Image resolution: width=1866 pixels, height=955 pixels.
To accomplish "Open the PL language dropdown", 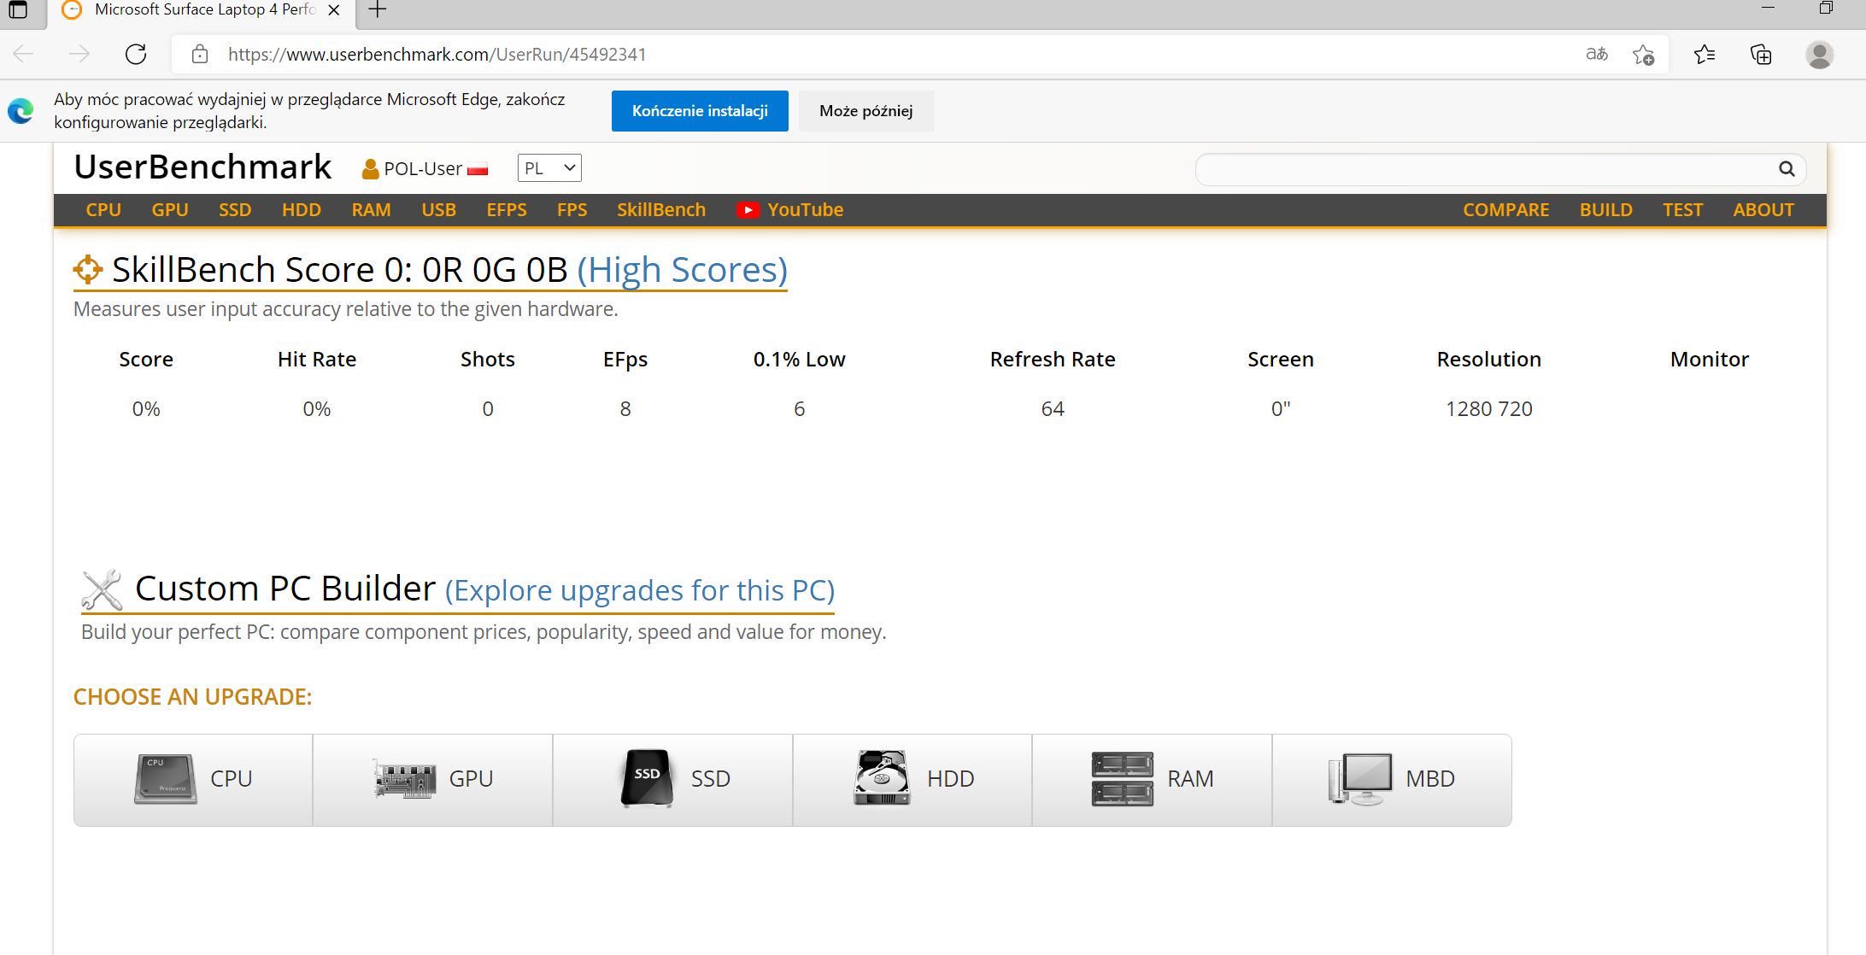I will coord(549,168).
